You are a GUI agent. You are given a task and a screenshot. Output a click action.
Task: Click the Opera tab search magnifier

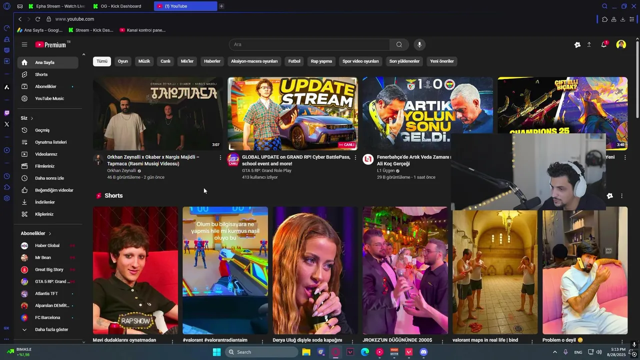(x=604, y=6)
